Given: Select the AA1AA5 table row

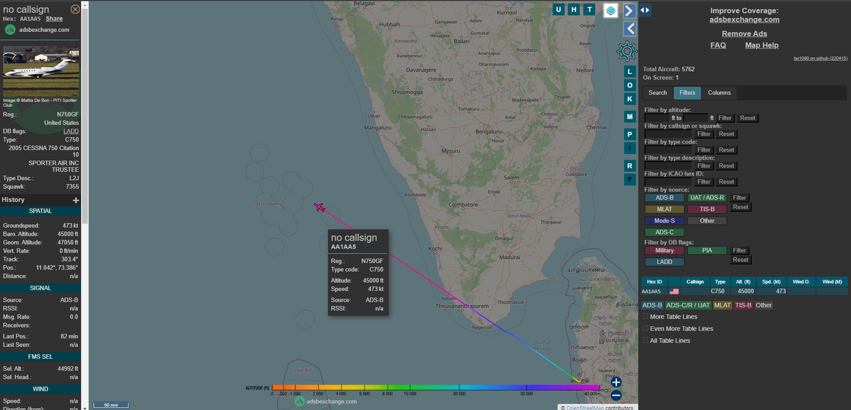Looking at the screenshot, I should coord(744,291).
